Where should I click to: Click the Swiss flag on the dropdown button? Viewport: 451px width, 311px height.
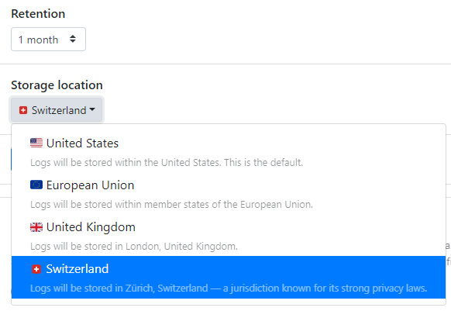23,110
